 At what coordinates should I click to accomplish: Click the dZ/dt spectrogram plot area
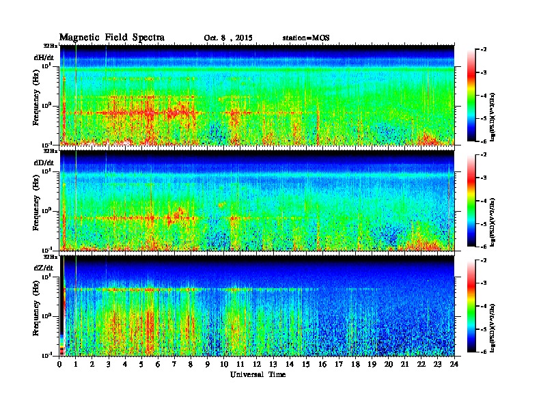pyautogui.click(x=257, y=306)
